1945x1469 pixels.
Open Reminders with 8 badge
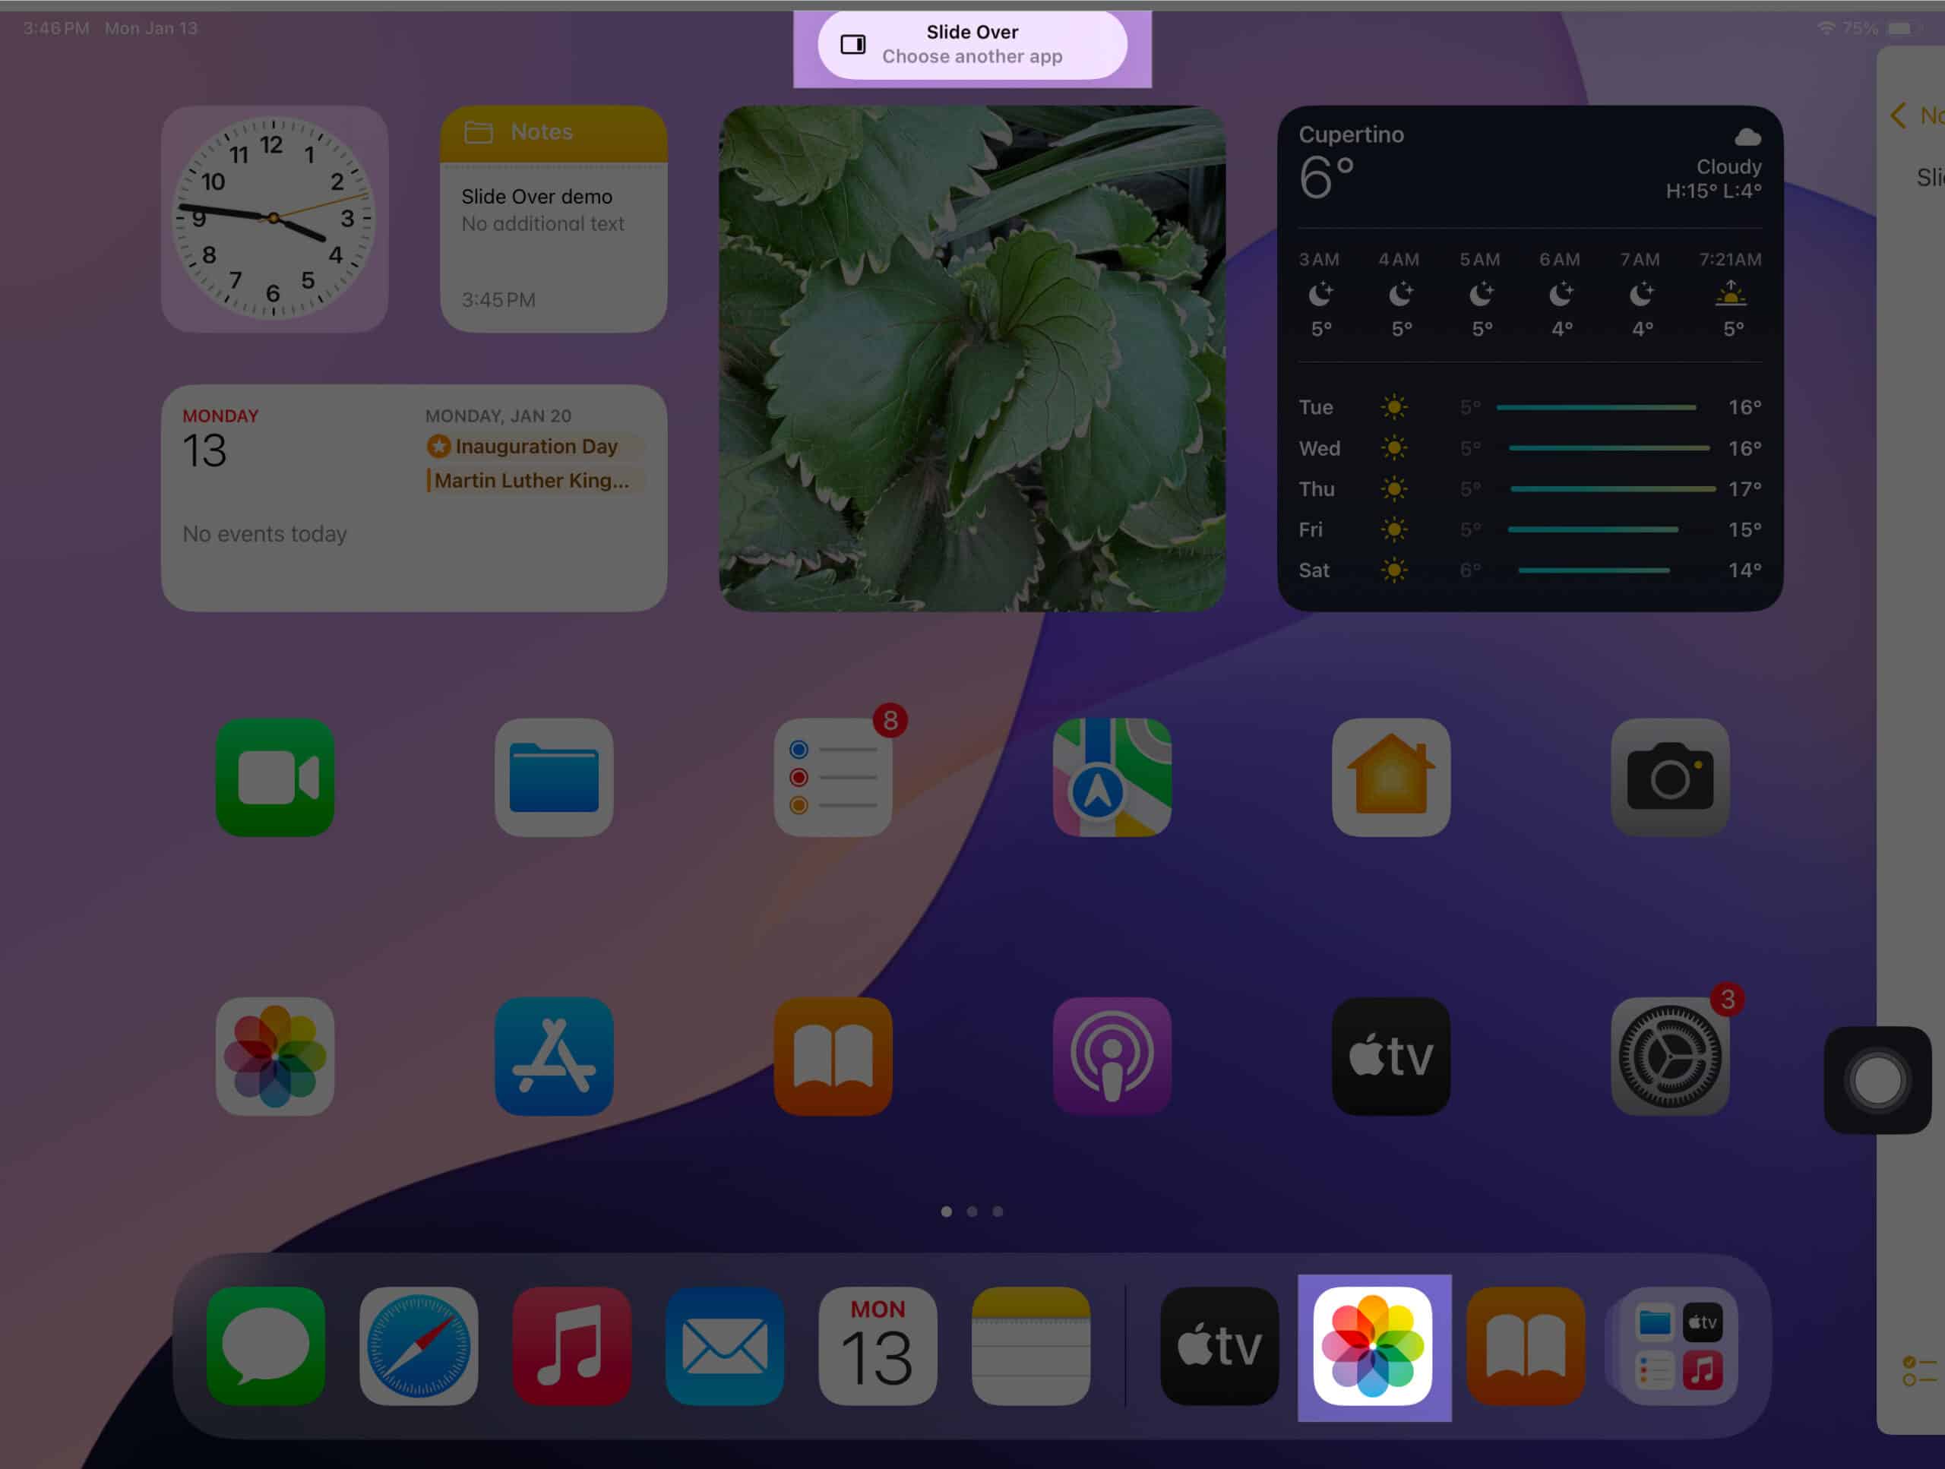click(x=833, y=777)
